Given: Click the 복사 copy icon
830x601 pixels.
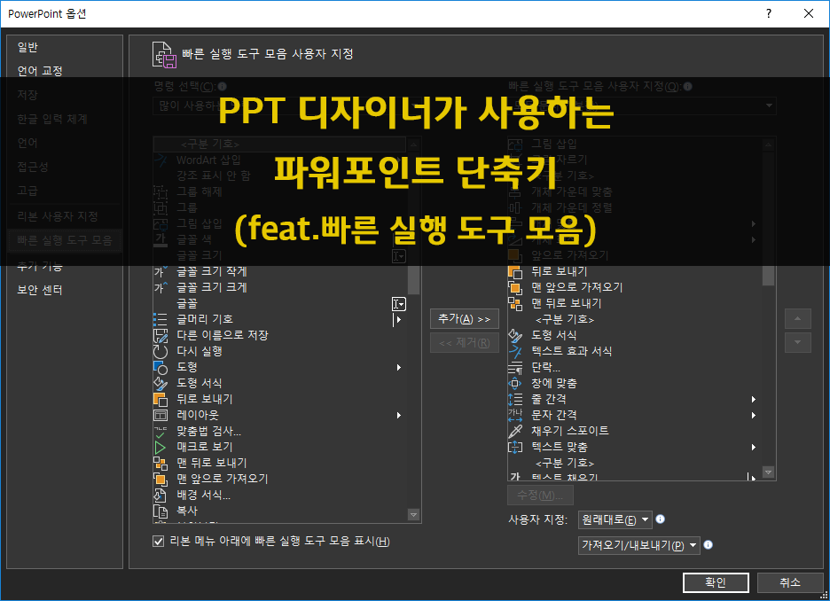Looking at the screenshot, I should click(x=161, y=511).
